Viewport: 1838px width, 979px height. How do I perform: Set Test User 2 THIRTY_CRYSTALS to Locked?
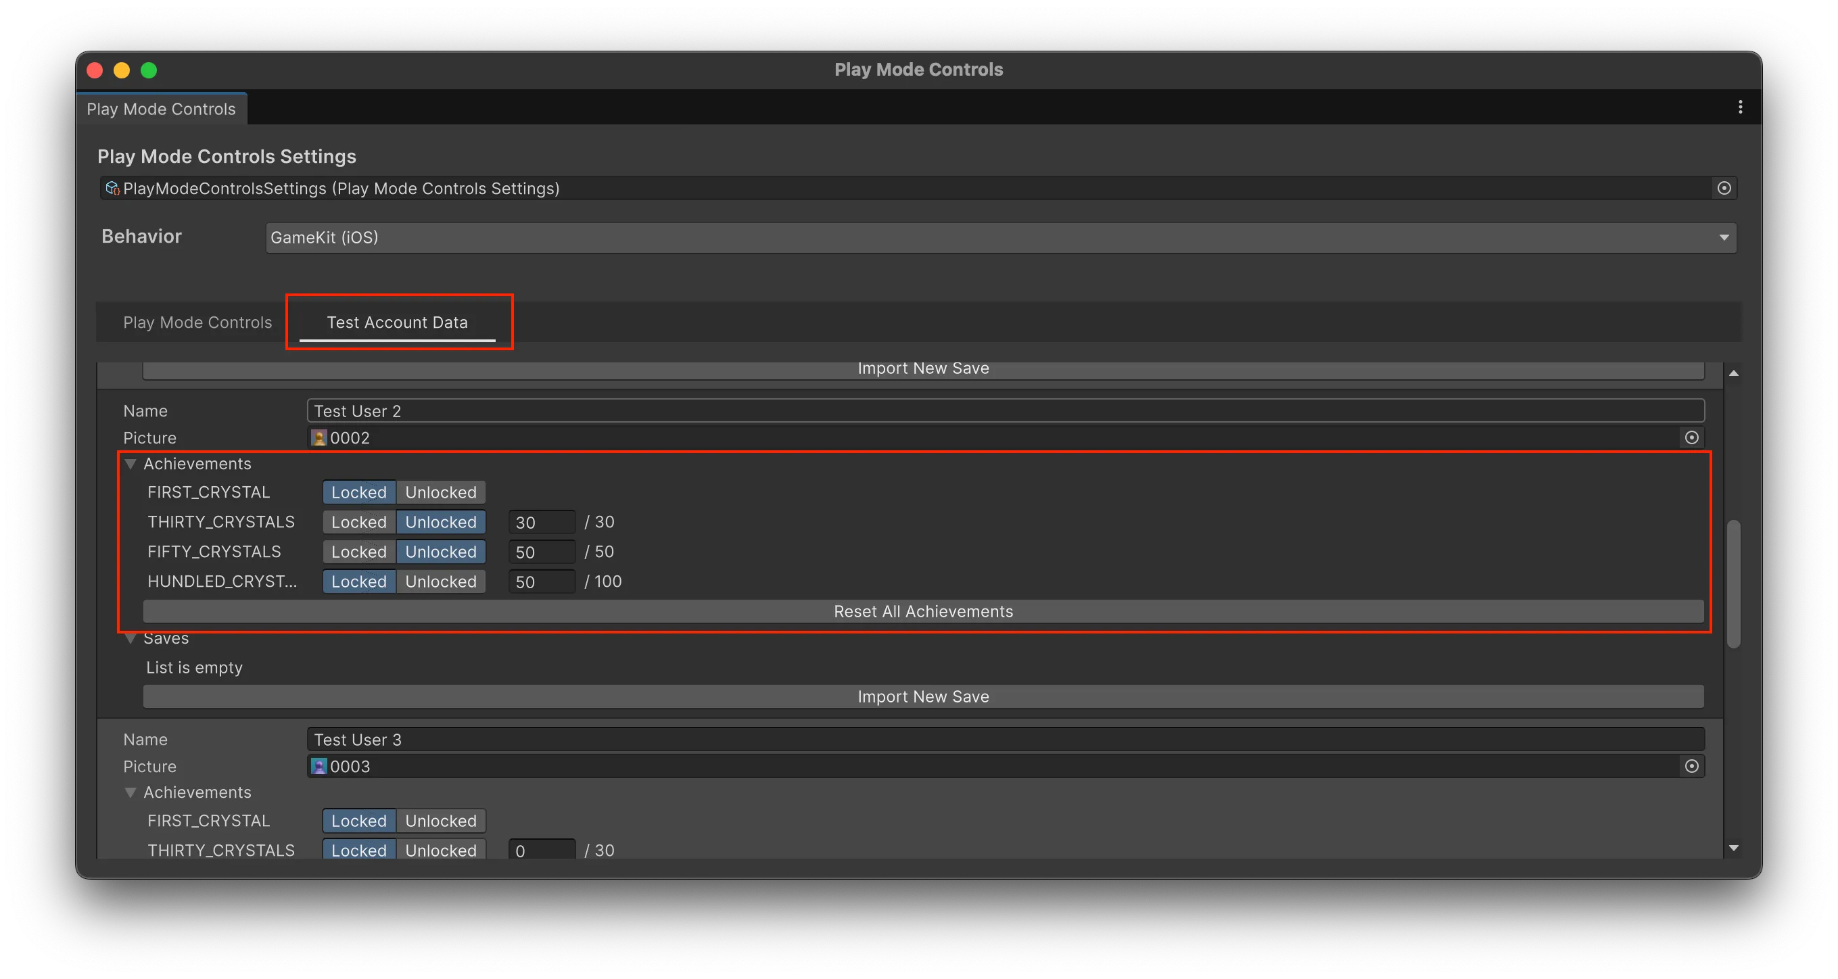358,523
